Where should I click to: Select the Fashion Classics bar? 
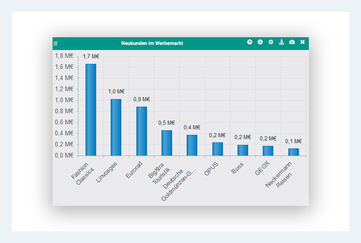[91, 110]
